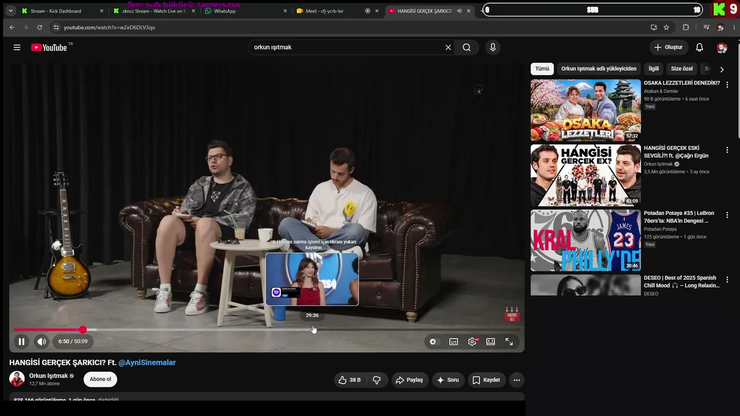Enter full screen mode

[509, 341]
